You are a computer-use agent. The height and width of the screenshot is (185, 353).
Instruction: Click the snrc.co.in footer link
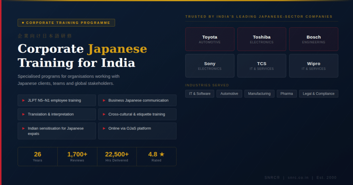click(x=298, y=177)
